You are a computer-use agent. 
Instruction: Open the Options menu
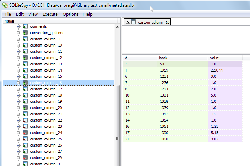pyautogui.click(x=71, y=14)
